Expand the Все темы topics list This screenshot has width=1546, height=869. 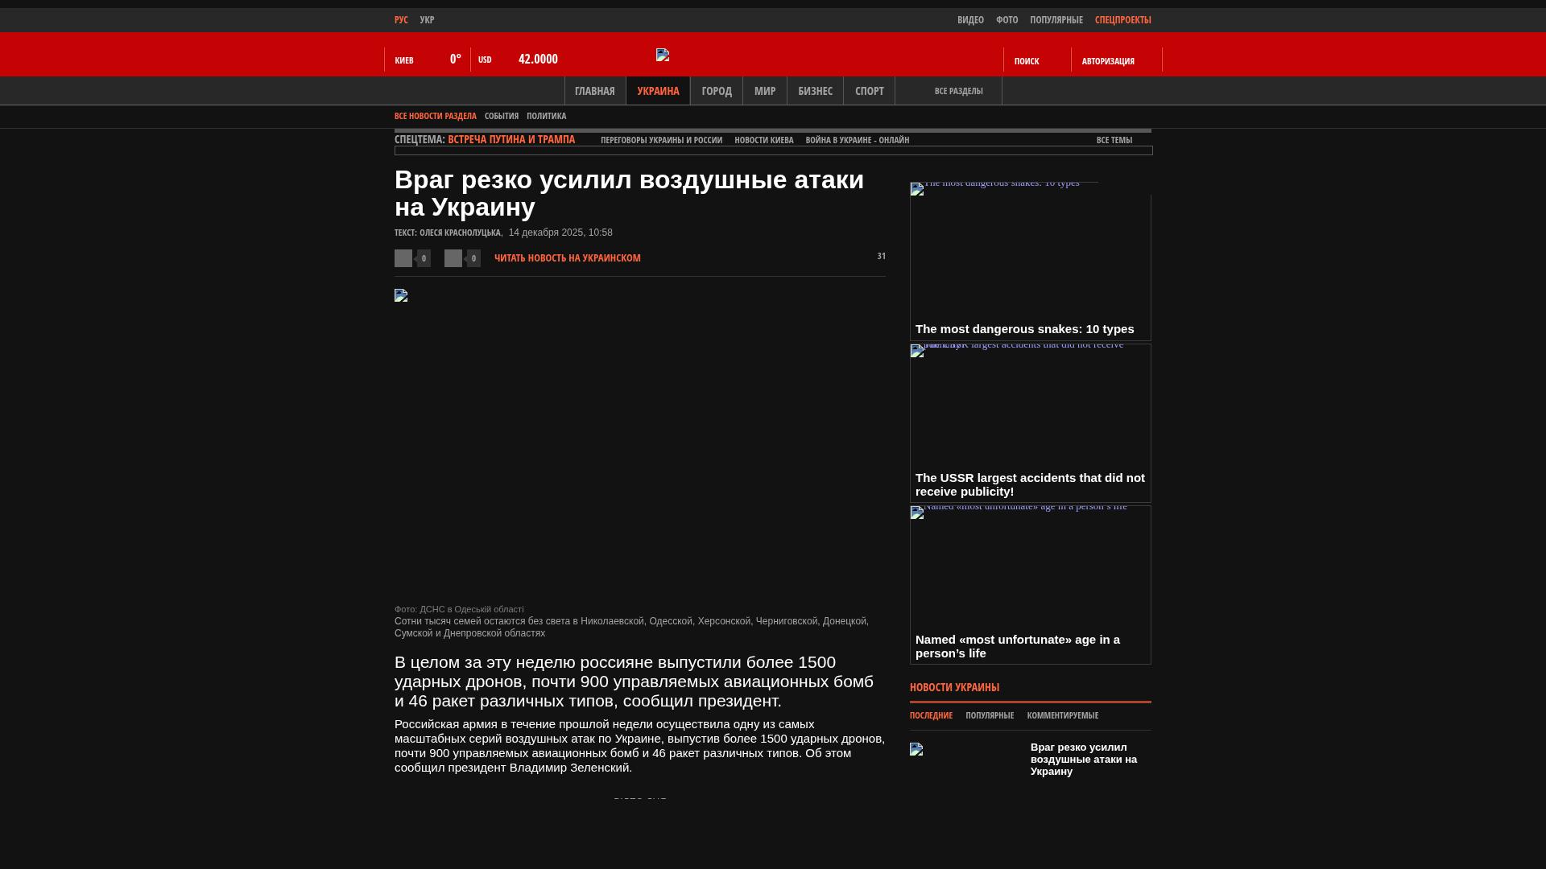coord(1114,140)
